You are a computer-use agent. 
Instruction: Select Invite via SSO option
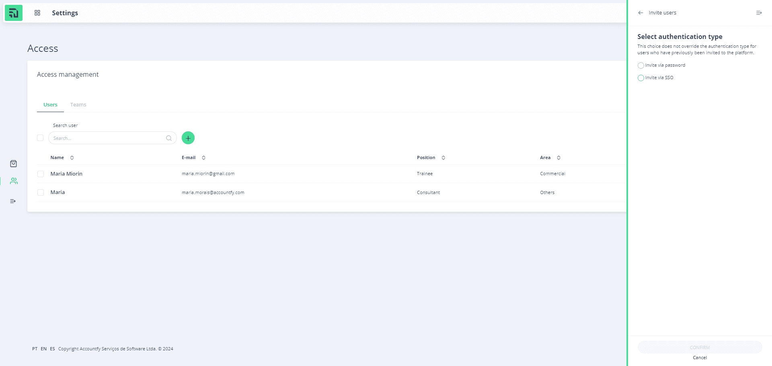pyautogui.click(x=641, y=78)
